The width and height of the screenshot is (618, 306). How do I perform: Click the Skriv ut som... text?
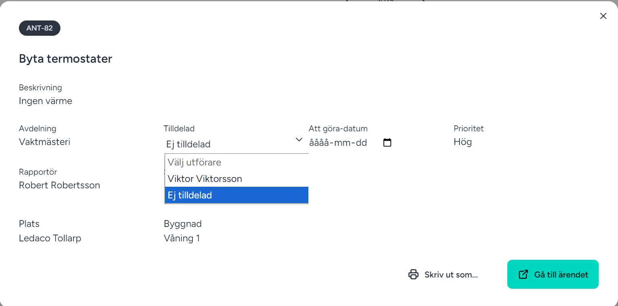pyautogui.click(x=451, y=275)
